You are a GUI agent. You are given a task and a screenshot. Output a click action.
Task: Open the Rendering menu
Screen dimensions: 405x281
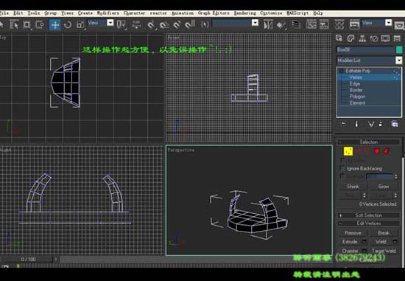coord(245,13)
